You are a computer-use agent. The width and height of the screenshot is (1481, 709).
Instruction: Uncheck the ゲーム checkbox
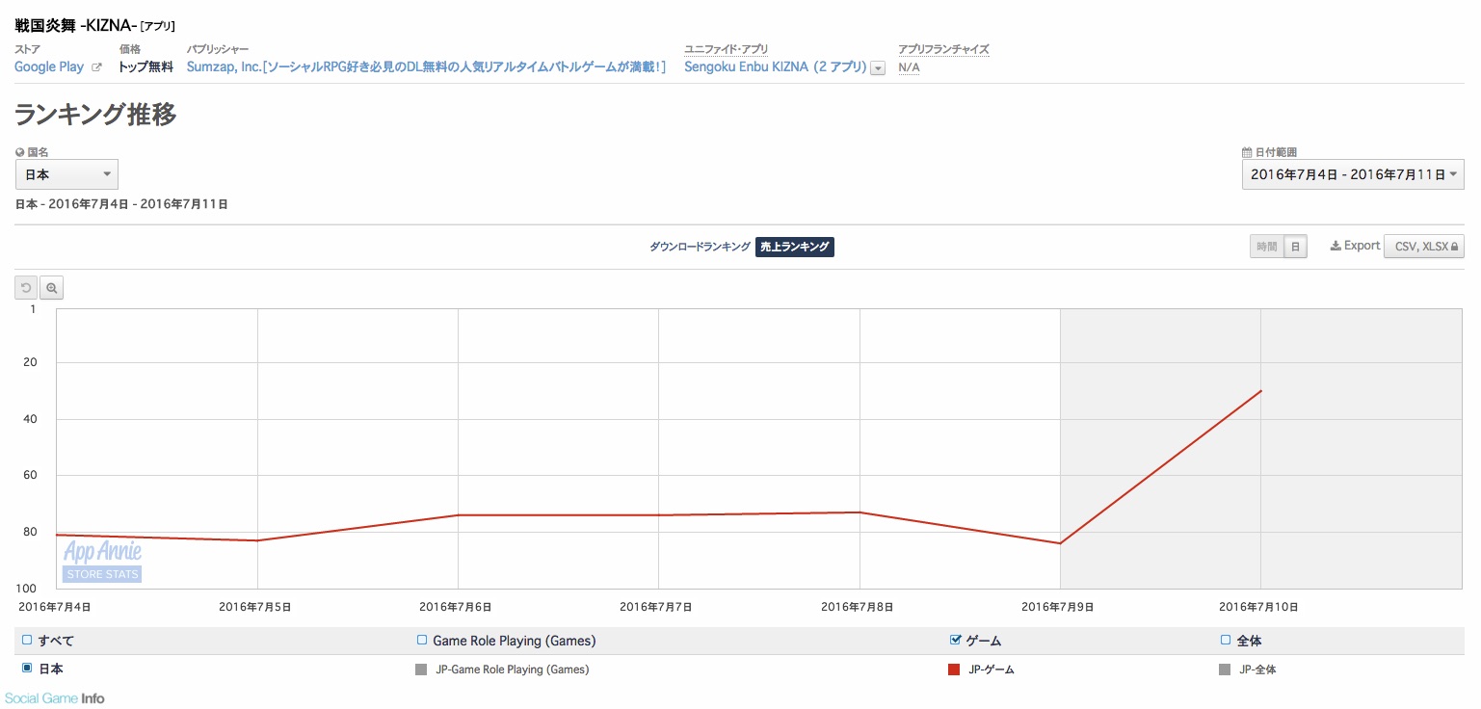[956, 640]
